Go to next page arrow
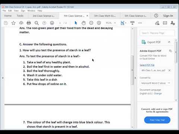 tap(52, 23)
